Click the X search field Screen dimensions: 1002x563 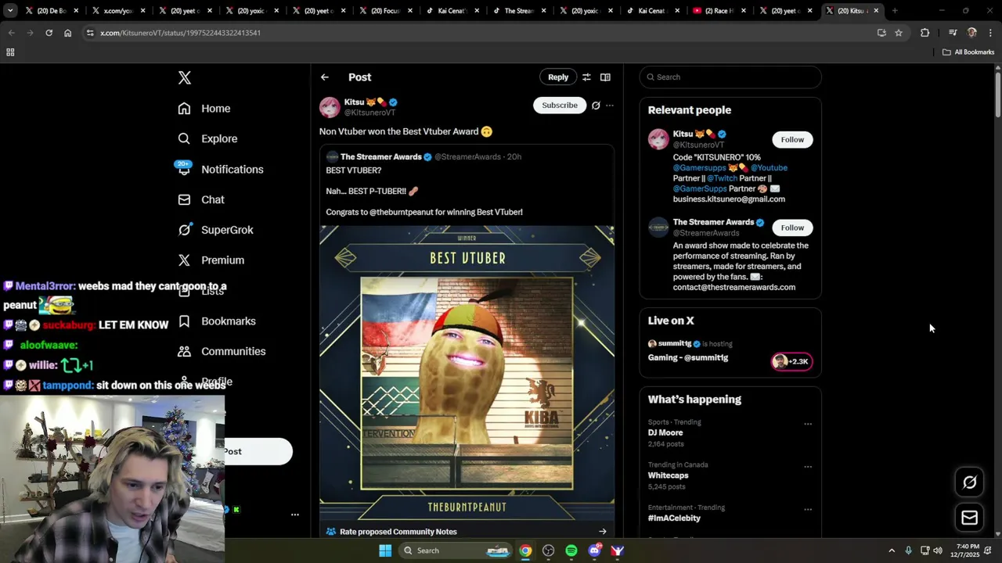point(730,77)
